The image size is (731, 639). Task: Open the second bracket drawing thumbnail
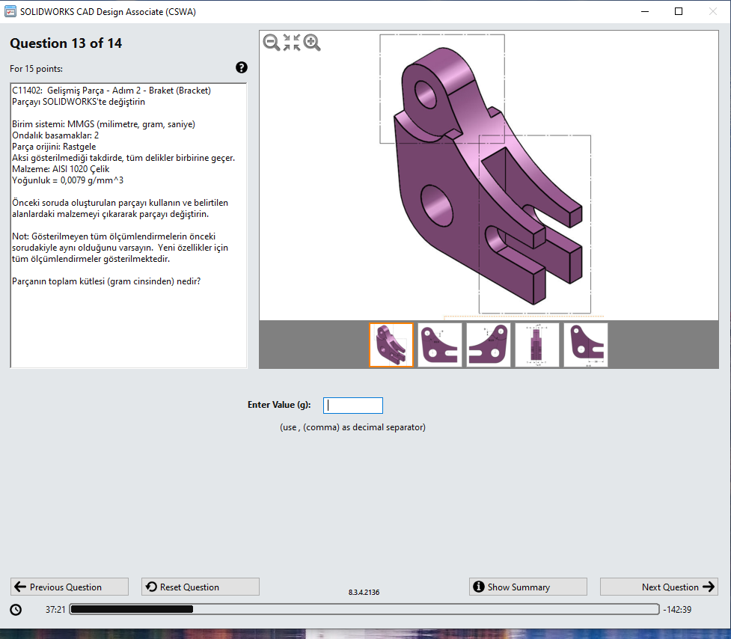tap(439, 345)
